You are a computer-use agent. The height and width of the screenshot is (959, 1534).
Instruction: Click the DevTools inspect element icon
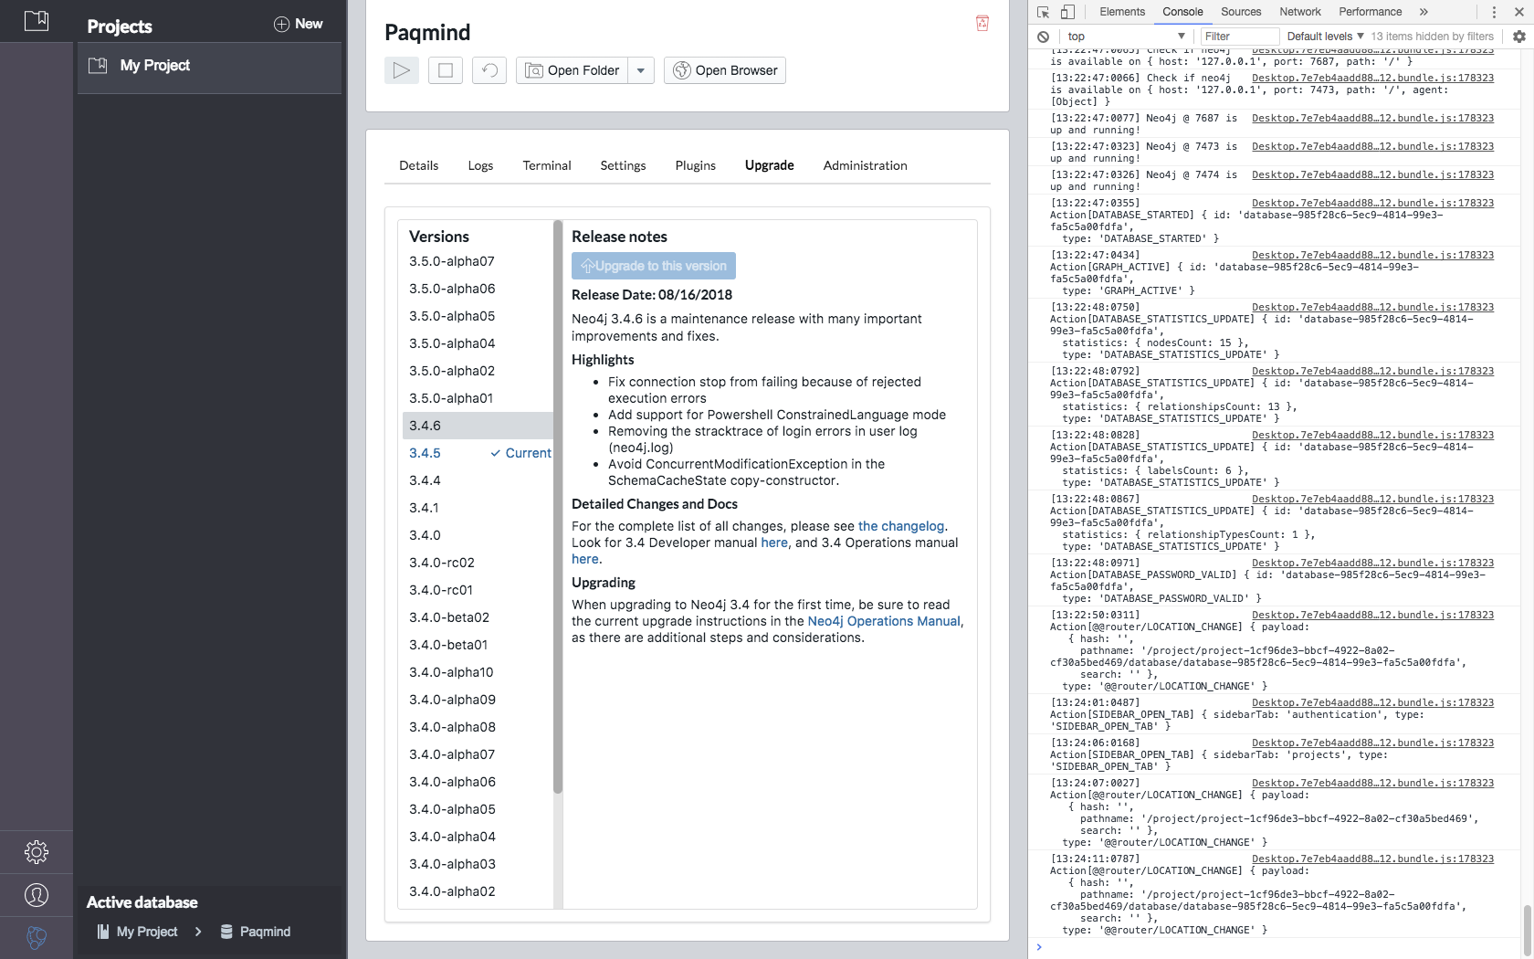pos(1044,12)
